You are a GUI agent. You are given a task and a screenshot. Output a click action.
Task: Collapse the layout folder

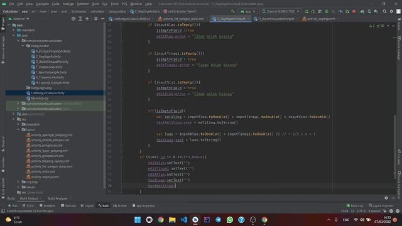[x=18, y=130]
